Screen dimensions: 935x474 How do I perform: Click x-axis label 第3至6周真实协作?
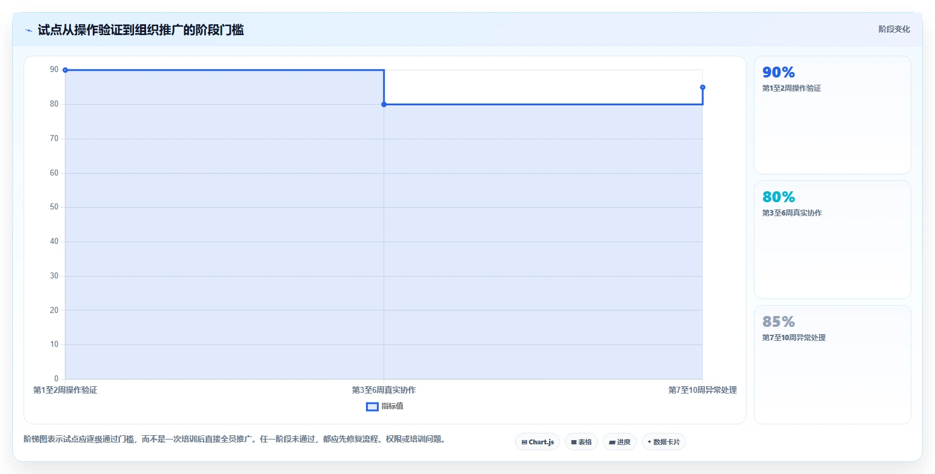click(x=384, y=390)
